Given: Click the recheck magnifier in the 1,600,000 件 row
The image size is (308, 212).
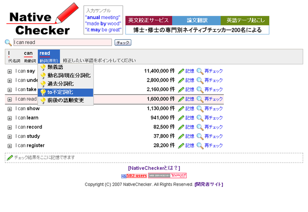Looking at the screenshot, I should tap(200, 99).
